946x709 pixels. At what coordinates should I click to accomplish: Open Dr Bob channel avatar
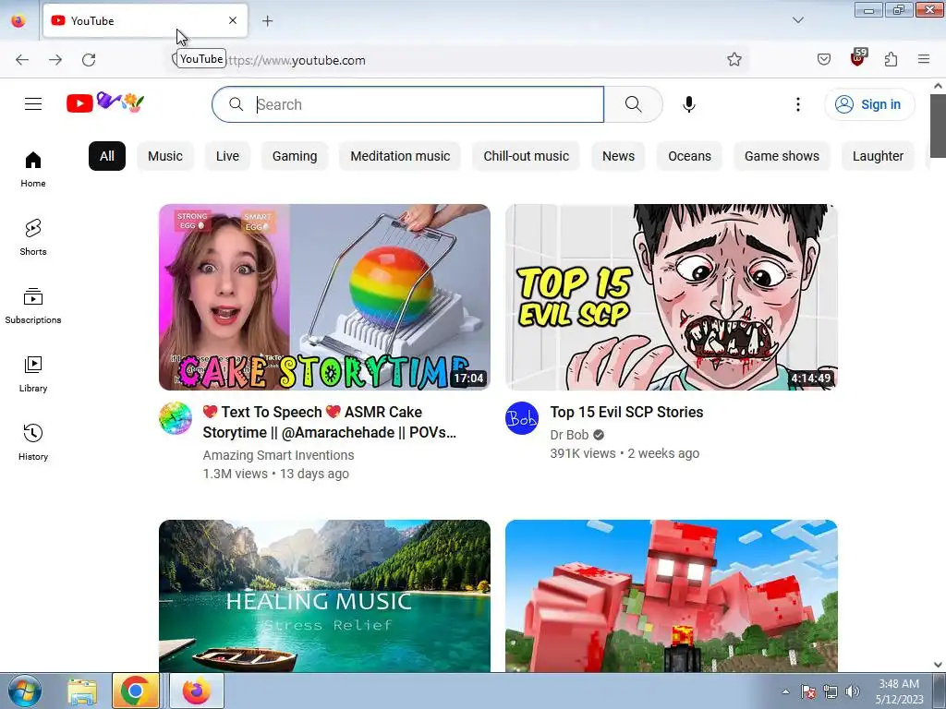click(522, 418)
